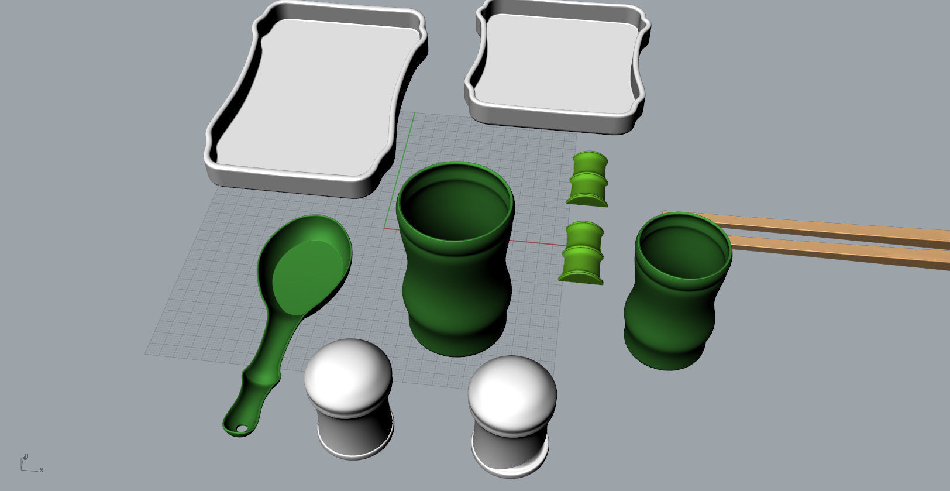Screen dimensions: 950x491
Task: Pick the upper green chopstick rest
Action: click(x=588, y=178)
